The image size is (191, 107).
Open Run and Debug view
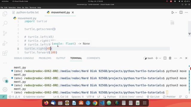5,43
